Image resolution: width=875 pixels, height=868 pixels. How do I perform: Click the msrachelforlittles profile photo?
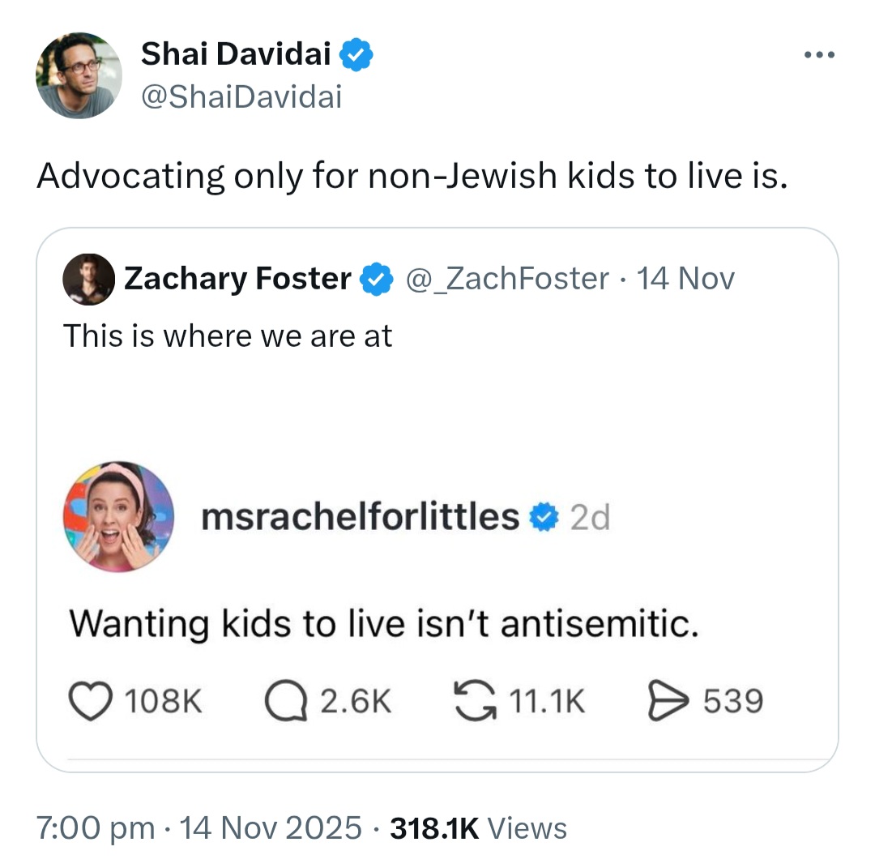click(118, 516)
